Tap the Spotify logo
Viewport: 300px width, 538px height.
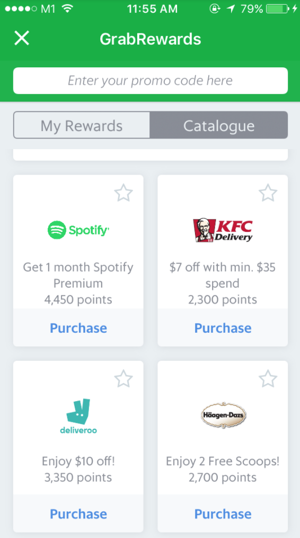[x=78, y=230]
